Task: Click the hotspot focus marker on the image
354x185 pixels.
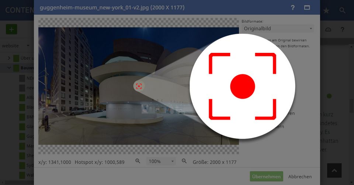Action: pyautogui.click(x=139, y=86)
